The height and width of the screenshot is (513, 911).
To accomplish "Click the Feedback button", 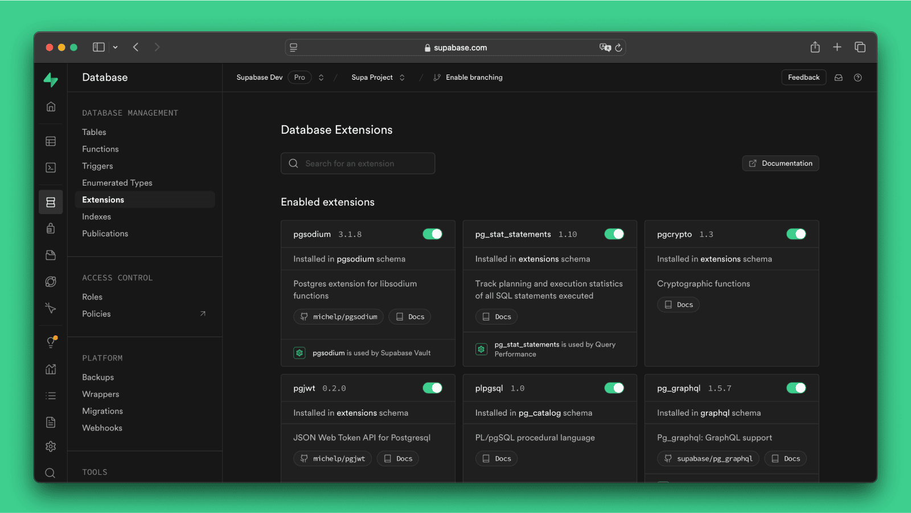I will click(803, 77).
